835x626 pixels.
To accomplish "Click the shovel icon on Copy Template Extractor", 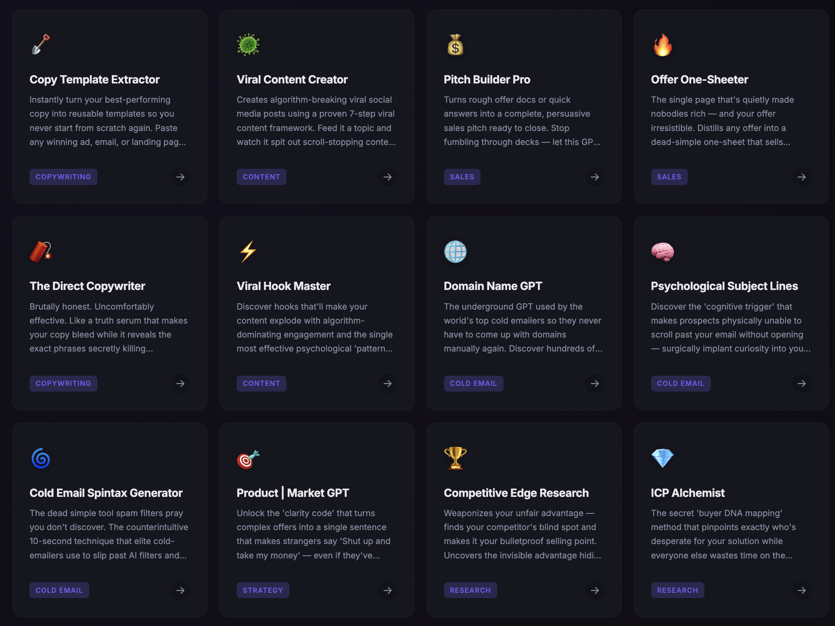I will tap(40, 45).
